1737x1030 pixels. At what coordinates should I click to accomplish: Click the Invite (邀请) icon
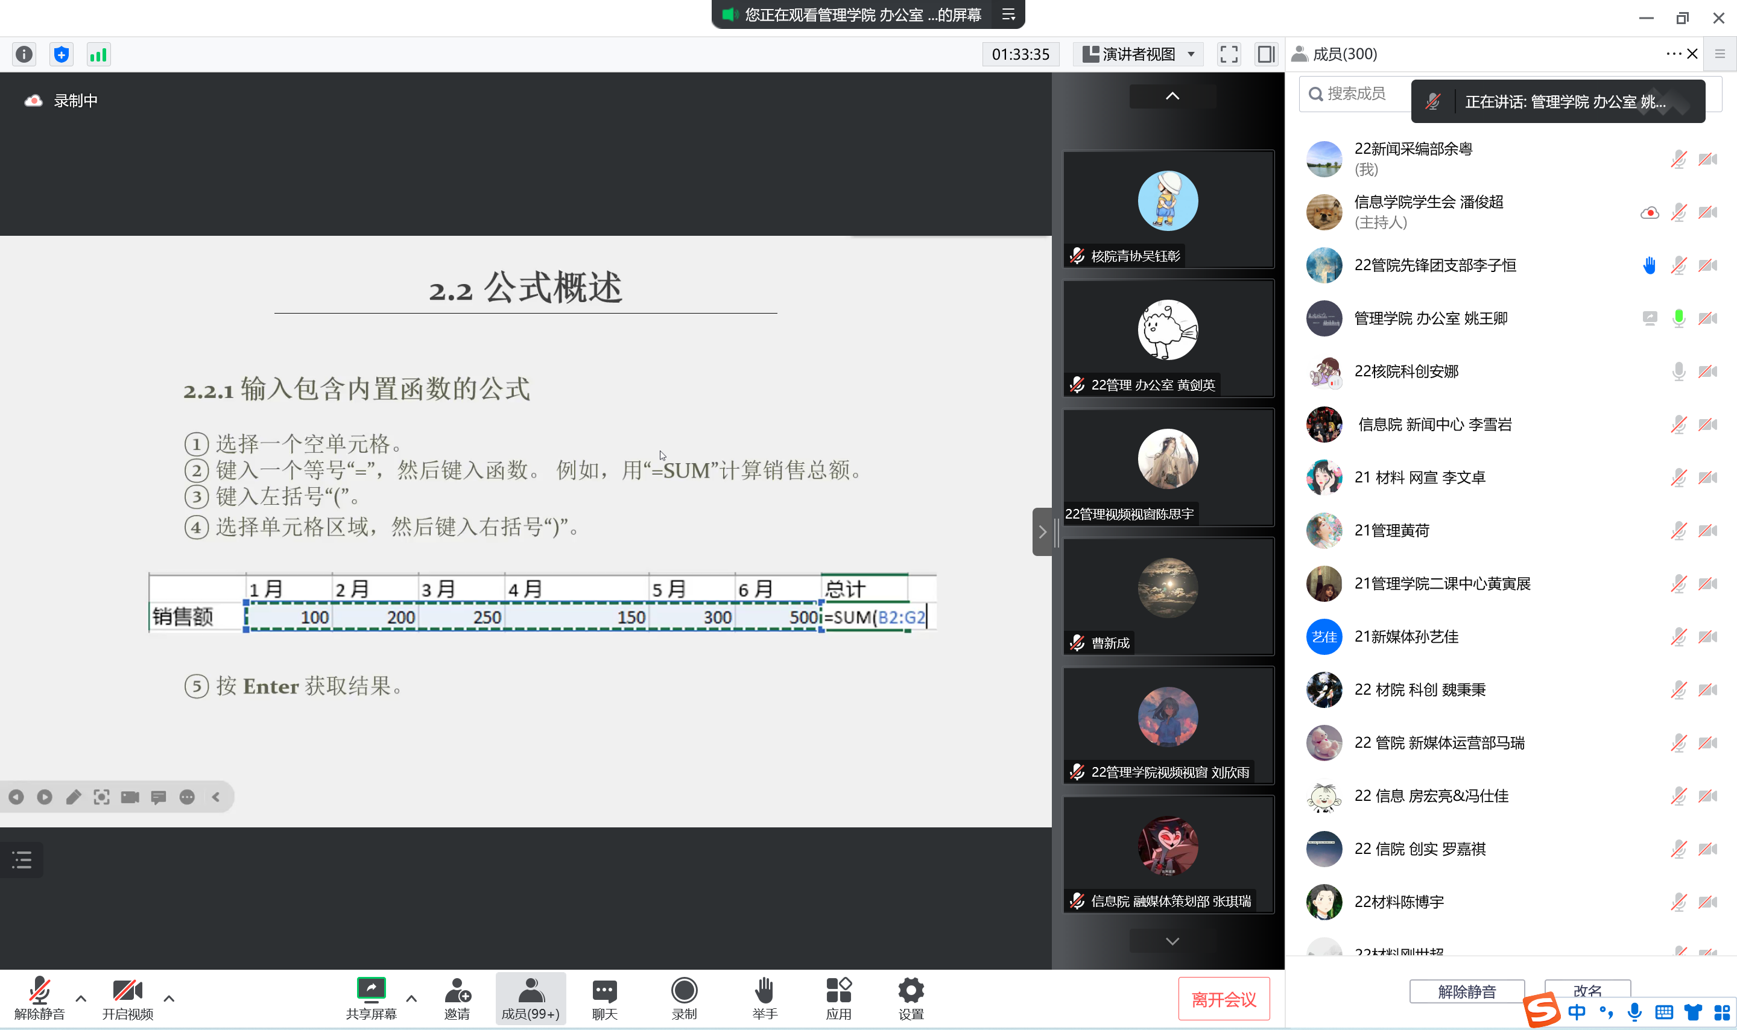(x=457, y=998)
